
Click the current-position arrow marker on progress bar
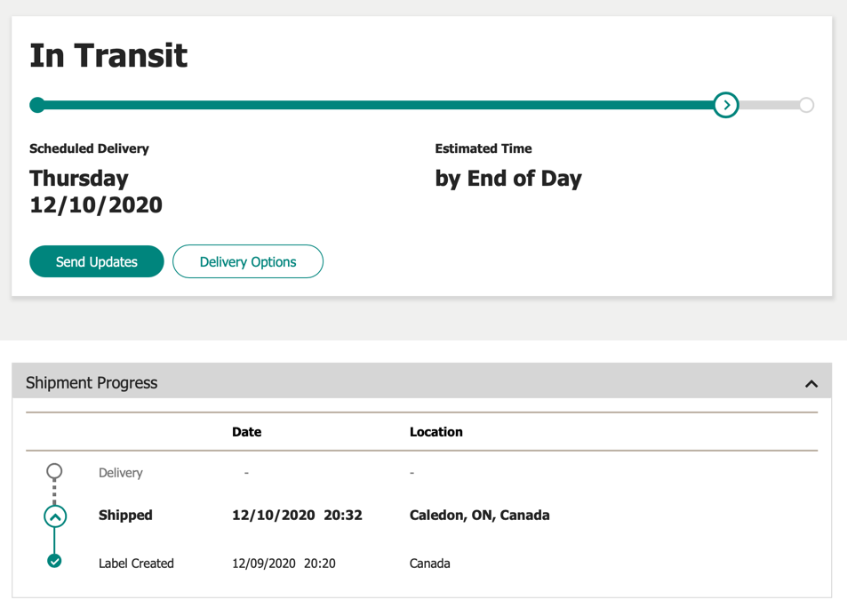726,105
